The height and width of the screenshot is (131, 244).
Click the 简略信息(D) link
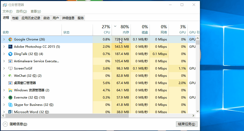pyautogui.click(x=18, y=124)
